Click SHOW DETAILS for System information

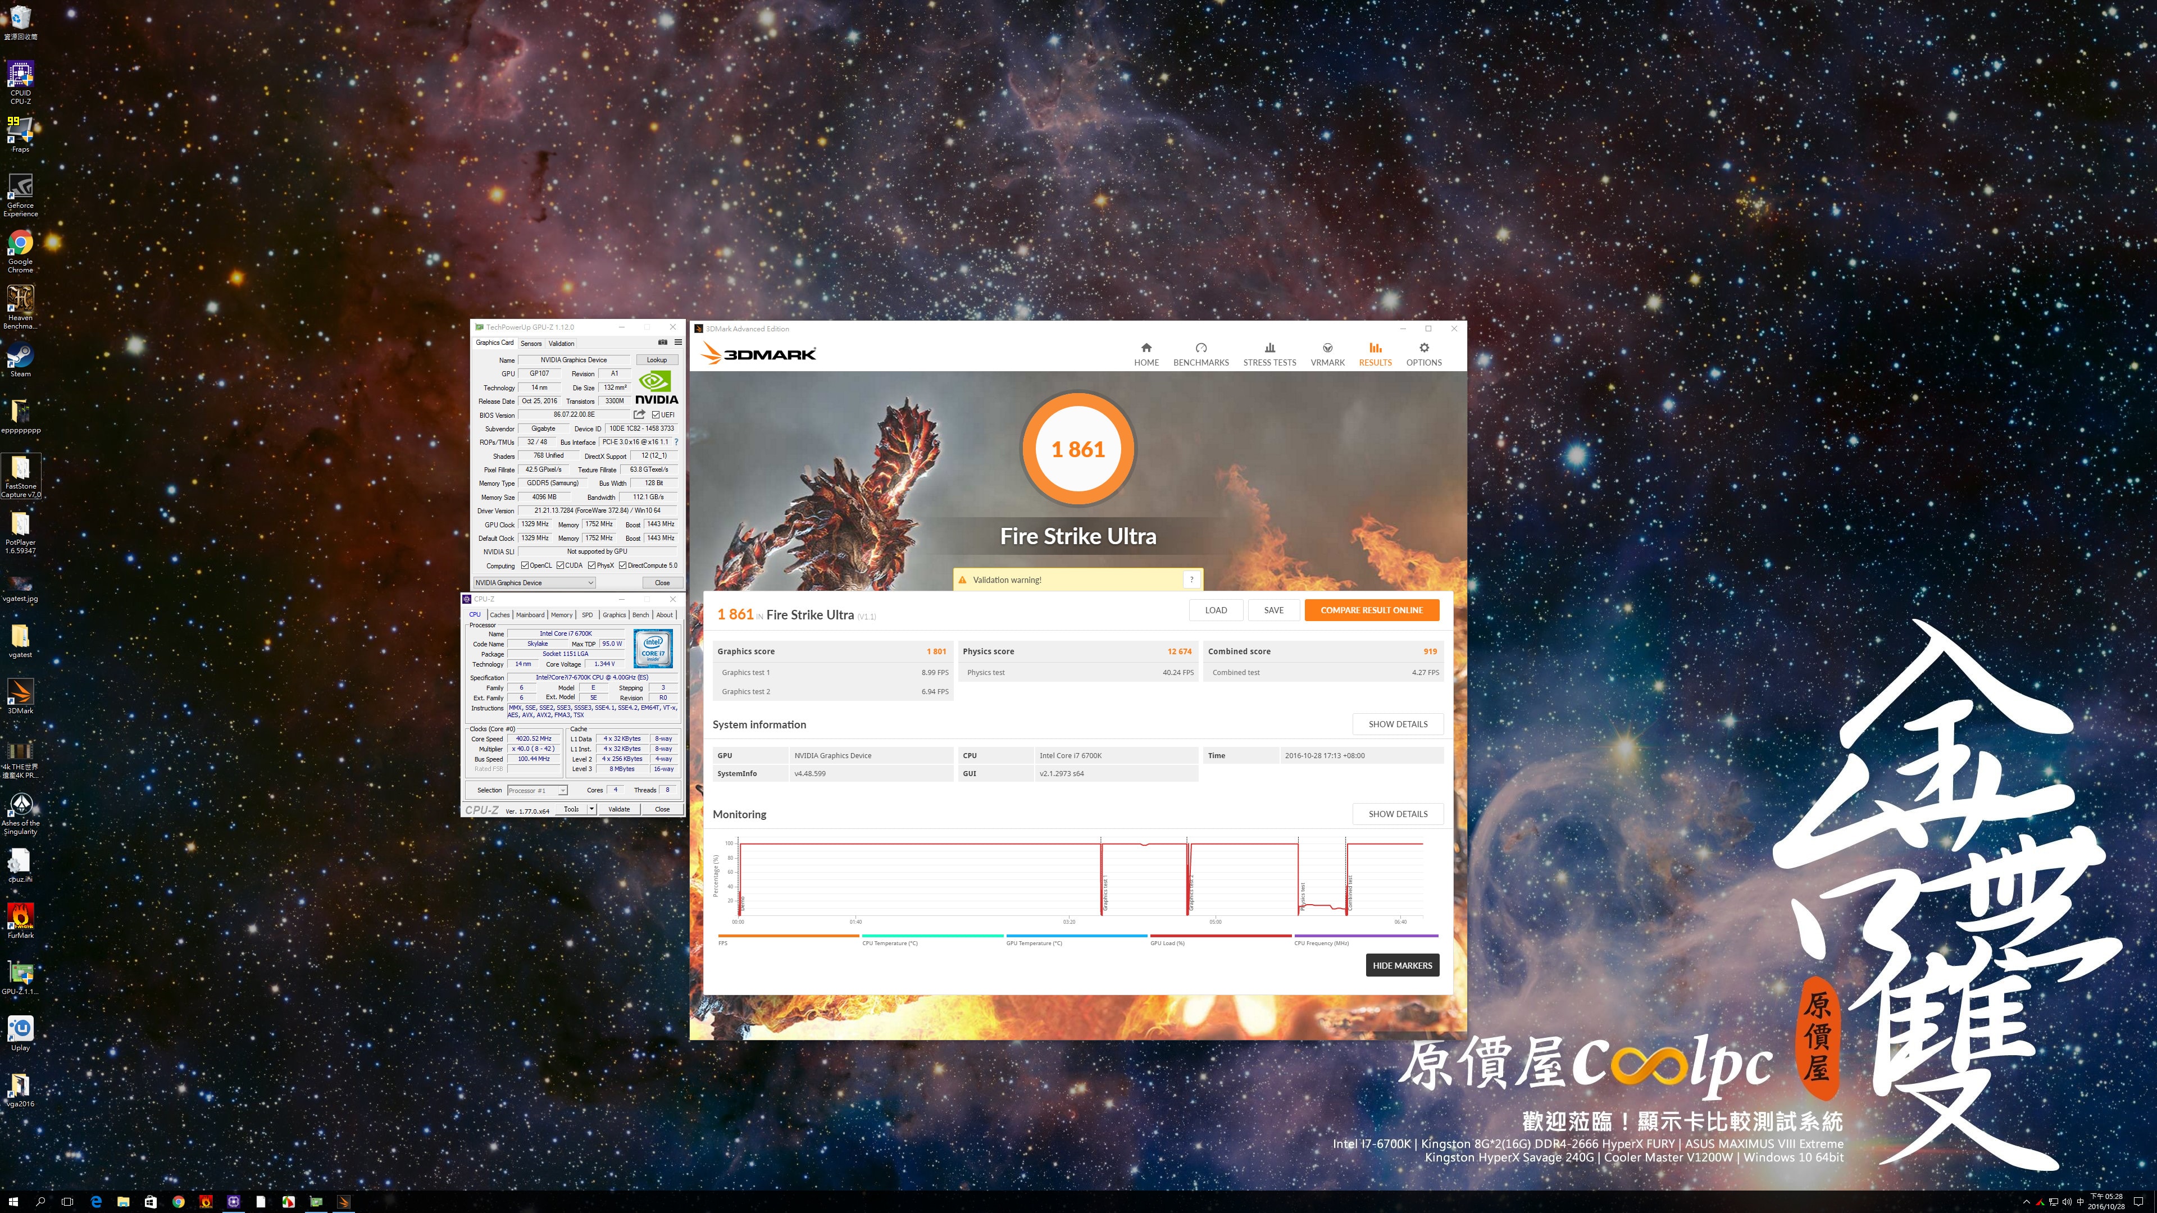pyautogui.click(x=1398, y=724)
